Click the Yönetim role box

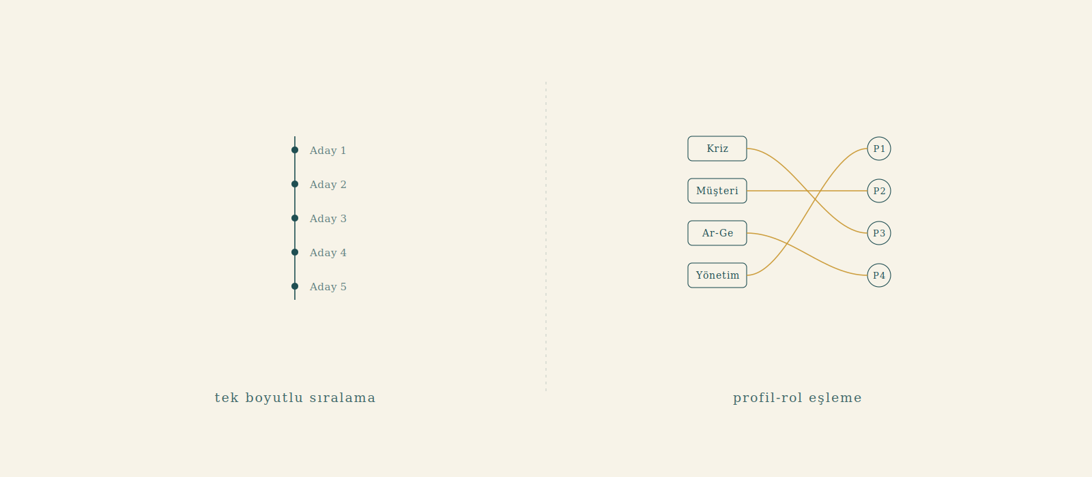click(717, 275)
